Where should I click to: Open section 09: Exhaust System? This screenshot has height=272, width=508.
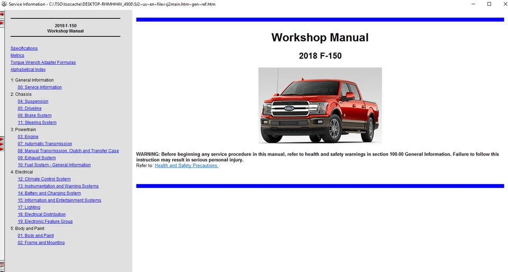[x=37, y=158]
